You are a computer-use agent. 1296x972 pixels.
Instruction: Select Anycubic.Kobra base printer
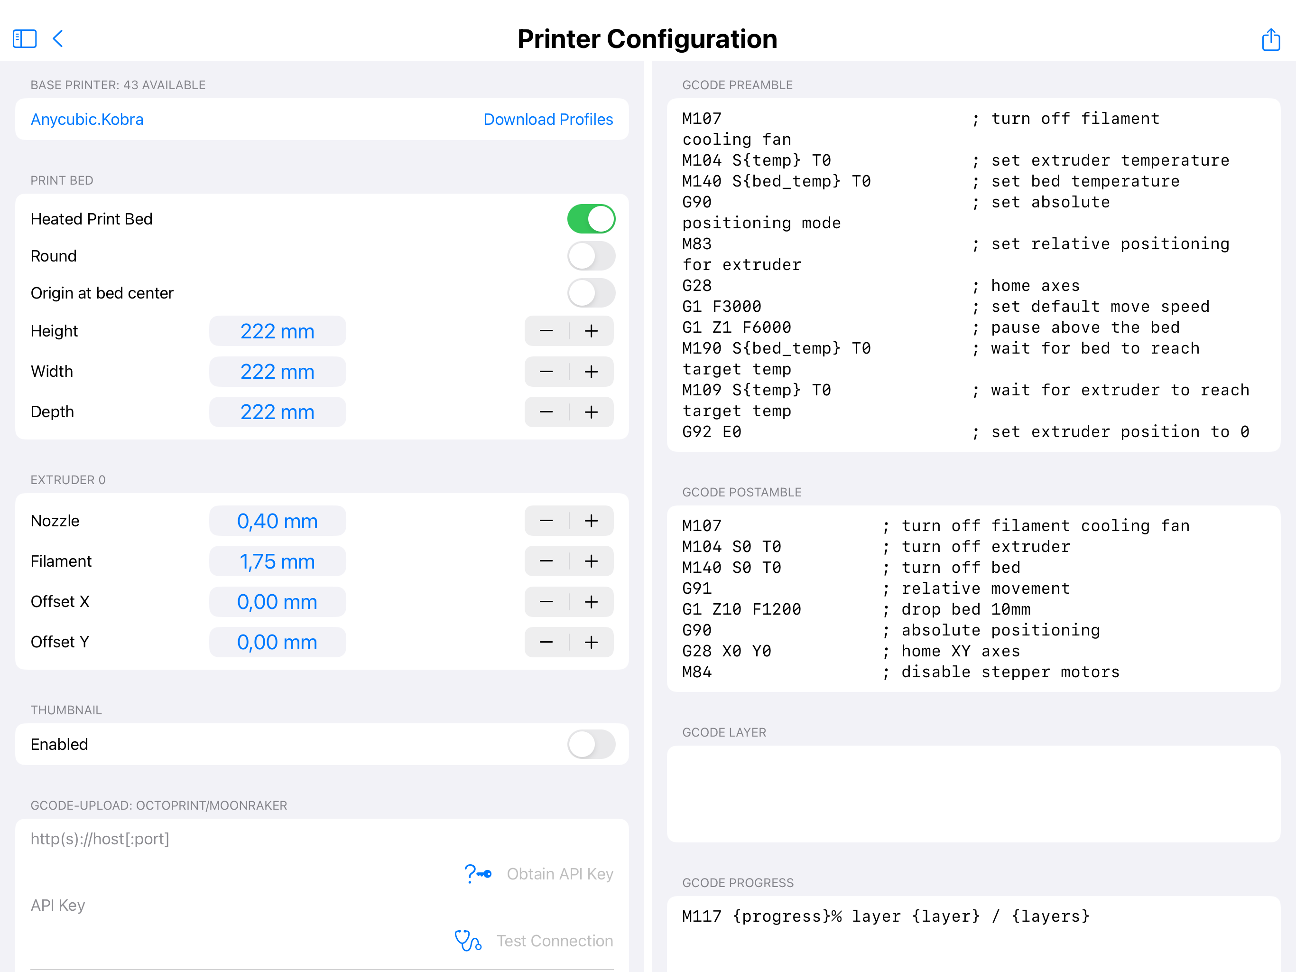point(87,119)
